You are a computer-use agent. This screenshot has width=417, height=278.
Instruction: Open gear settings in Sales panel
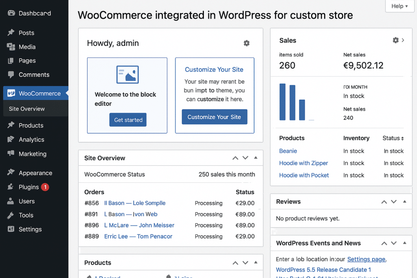(395, 40)
